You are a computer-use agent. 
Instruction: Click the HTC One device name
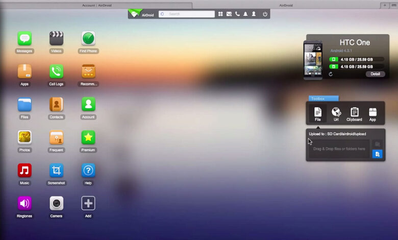point(355,42)
